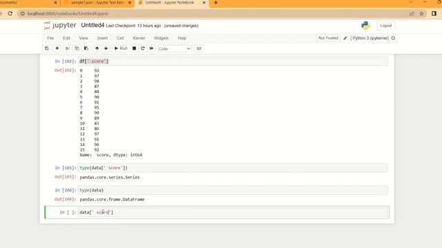Reload the page
The image size is (442, 248).
coord(10,14)
